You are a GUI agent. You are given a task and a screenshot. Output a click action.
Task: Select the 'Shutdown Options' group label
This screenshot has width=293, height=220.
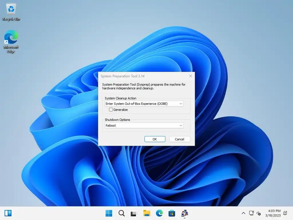coord(117,120)
